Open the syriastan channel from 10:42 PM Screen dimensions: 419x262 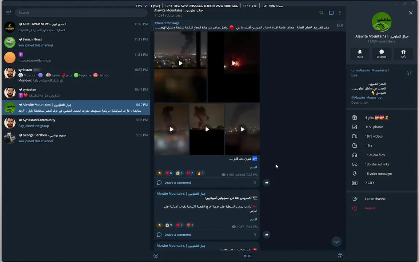[x=76, y=92]
